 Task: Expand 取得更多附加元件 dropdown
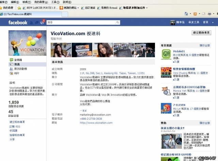(x=147, y=8)
